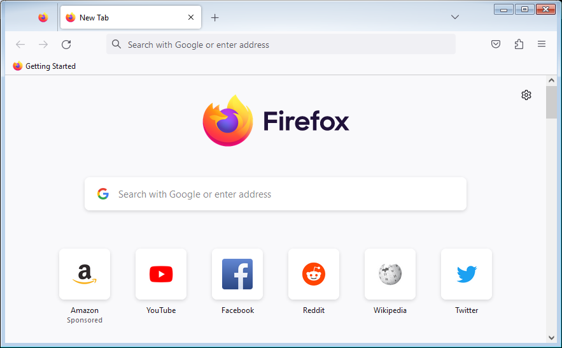Open the Twitter shortcut tile

pyautogui.click(x=467, y=274)
